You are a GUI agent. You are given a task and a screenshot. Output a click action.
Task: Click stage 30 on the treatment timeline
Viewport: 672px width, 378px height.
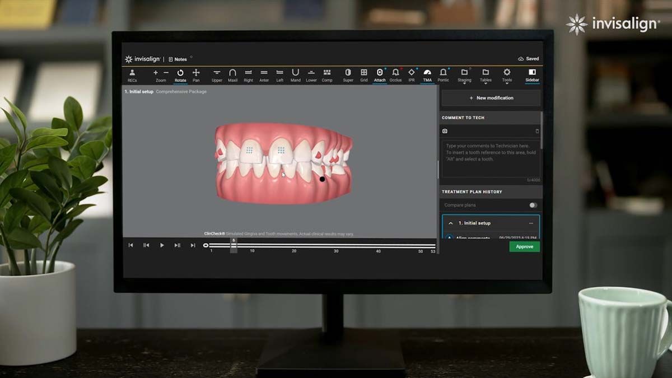coord(336,245)
